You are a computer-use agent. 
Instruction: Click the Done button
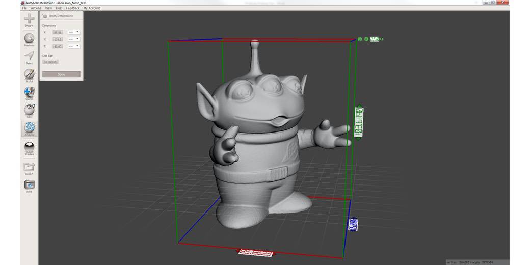(x=61, y=74)
